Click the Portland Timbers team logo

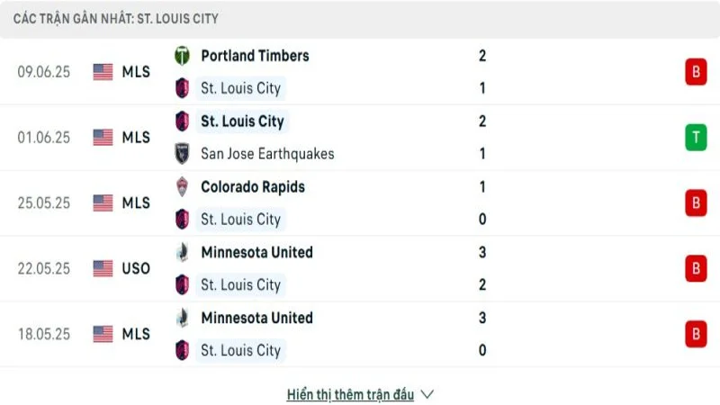[182, 56]
